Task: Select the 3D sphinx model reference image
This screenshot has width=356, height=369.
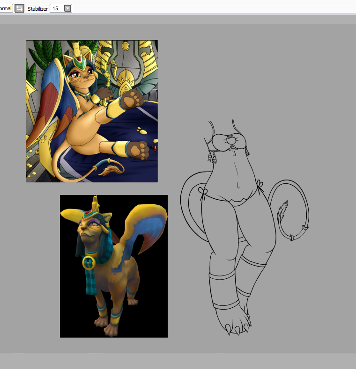Action: coord(114,266)
